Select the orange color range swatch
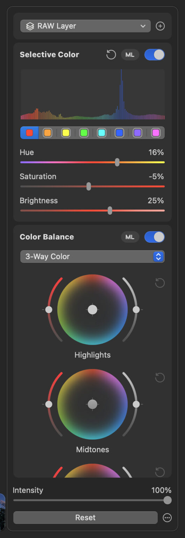Screen dimensions: 185x538 (x=47, y=133)
